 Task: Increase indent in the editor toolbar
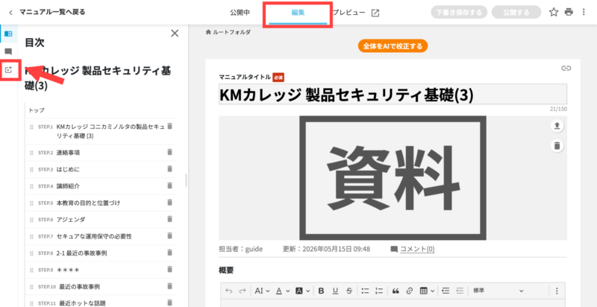(446, 291)
